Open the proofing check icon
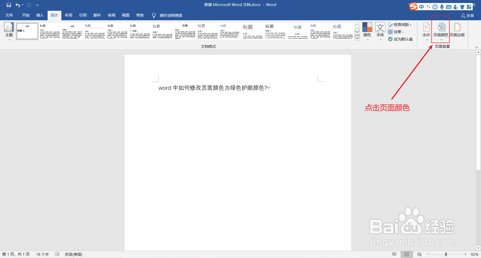Image resolution: width=481 pixels, height=258 pixels. point(57,254)
